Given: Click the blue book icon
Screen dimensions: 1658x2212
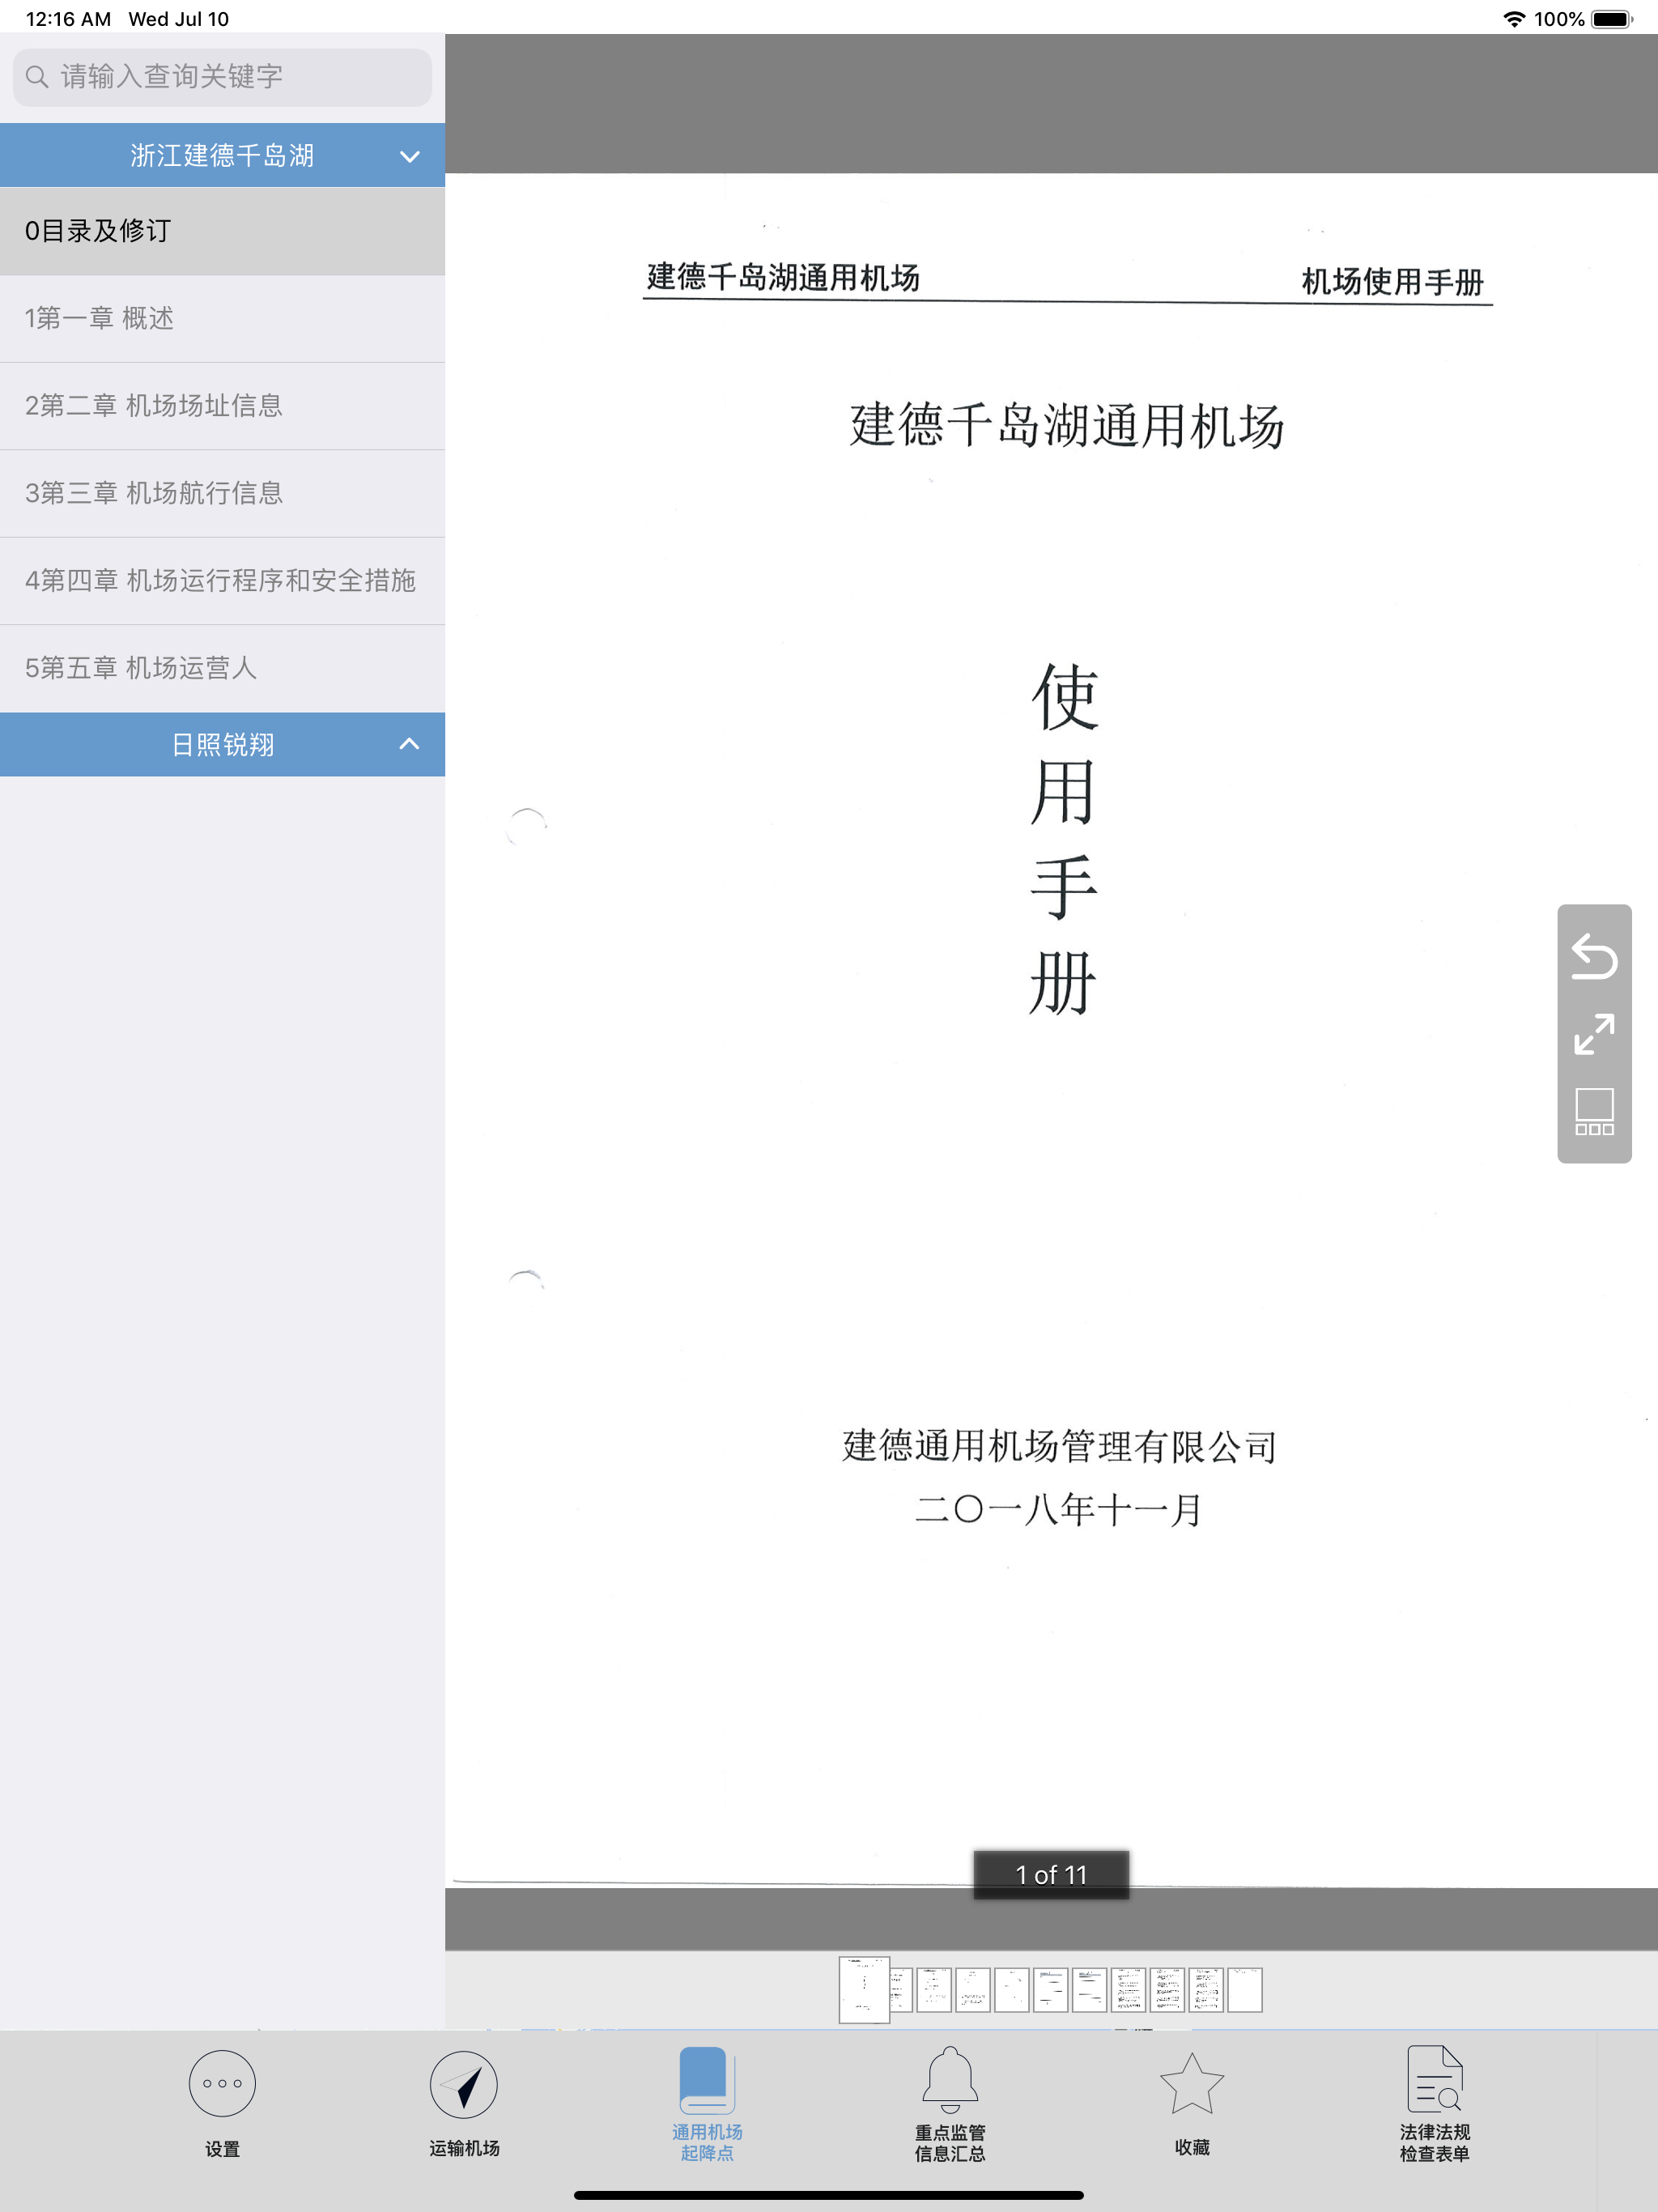Looking at the screenshot, I should coord(707,2080).
